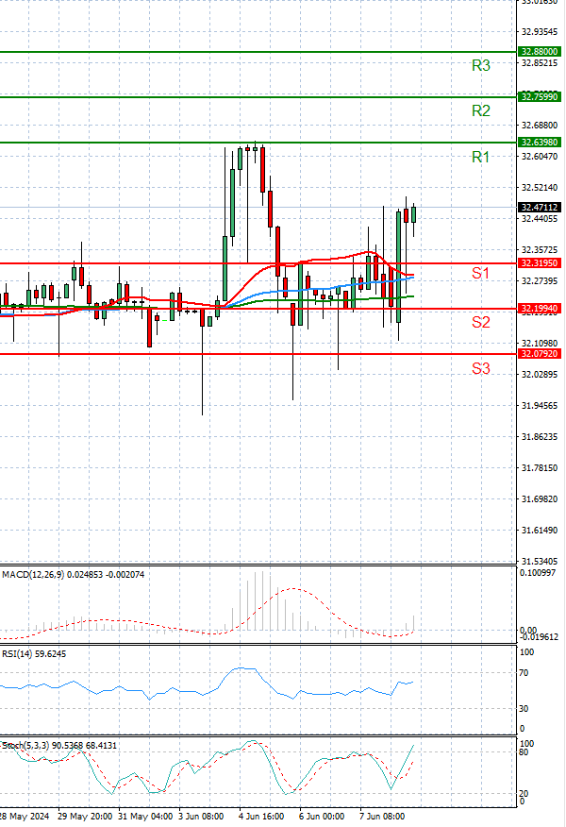Select the current price tag 32.47112
This screenshot has width=566, height=827.
point(540,208)
